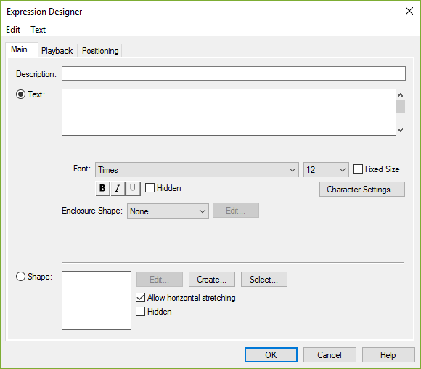Click the Create shape button
This screenshot has height=369, width=421.
click(x=211, y=279)
